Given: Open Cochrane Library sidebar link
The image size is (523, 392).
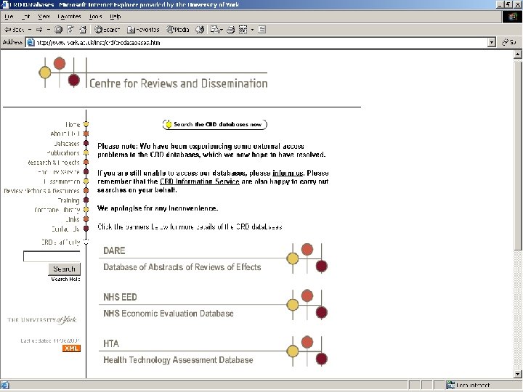Looking at the screenshot, I should coord(57,210).
